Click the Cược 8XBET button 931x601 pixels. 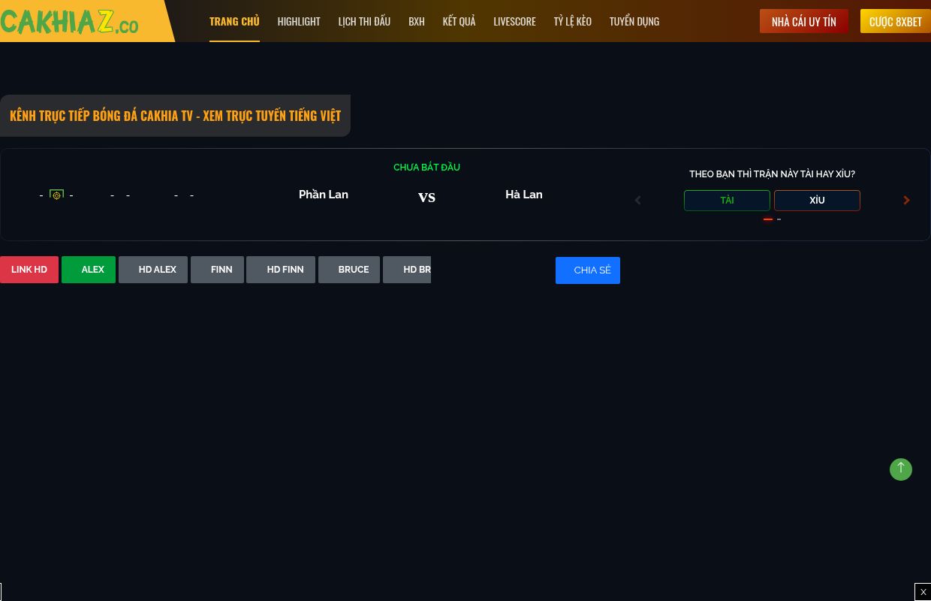tap(896, 21)
